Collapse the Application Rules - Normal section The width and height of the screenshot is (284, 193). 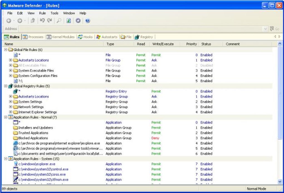6,117
